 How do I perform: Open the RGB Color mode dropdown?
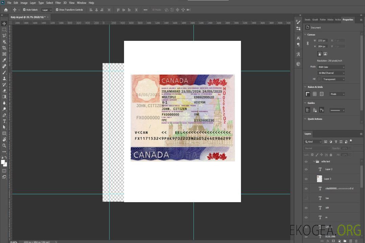331,67
